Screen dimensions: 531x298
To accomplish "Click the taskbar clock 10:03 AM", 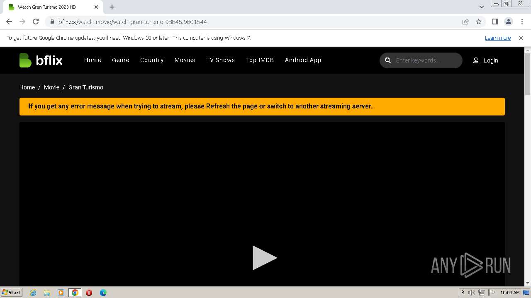I will 510,293.
